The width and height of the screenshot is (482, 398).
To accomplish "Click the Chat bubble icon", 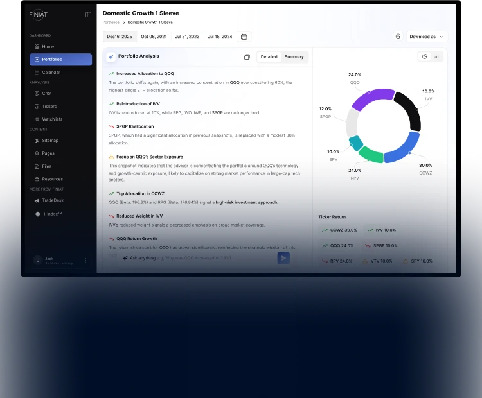I will [37, 93].
